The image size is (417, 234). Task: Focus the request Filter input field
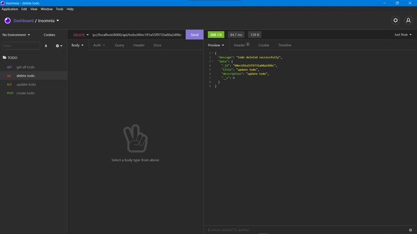(x=21, y=46)
